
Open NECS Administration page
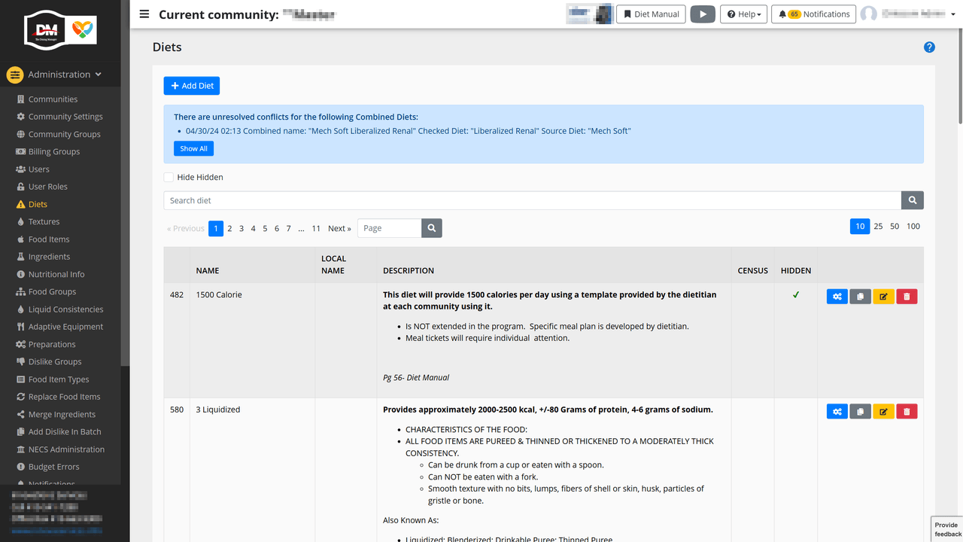pos(66,449)
